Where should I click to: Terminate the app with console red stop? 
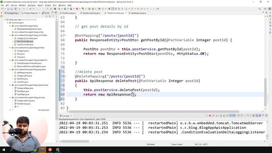click(210, 116)
